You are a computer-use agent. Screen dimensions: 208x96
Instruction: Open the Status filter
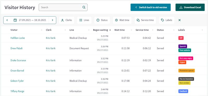click(102, 20)
